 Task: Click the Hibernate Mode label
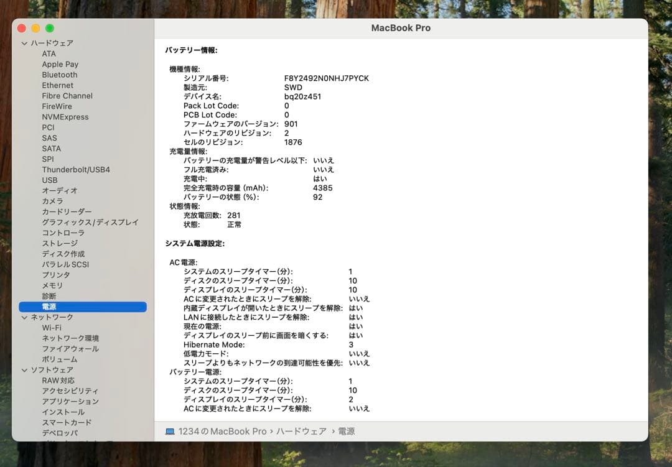[214, 345]
